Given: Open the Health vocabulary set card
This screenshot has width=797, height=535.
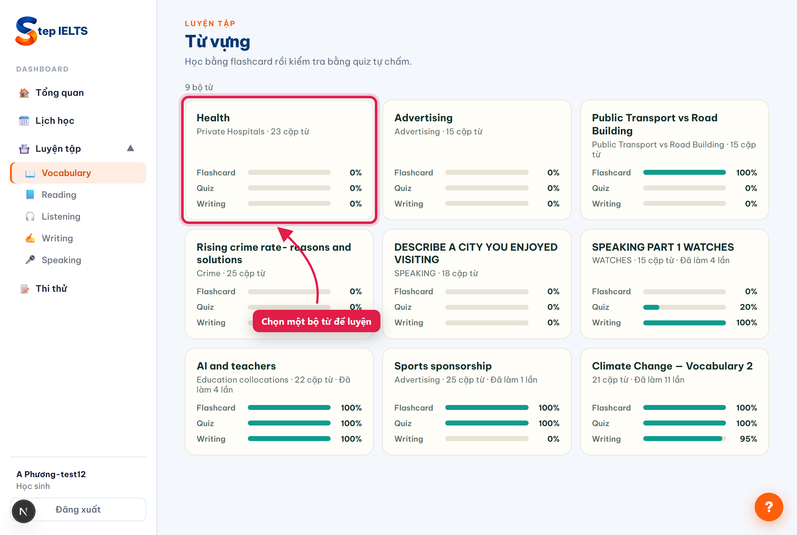Looking at the screenshot, I should coord(279,160).
